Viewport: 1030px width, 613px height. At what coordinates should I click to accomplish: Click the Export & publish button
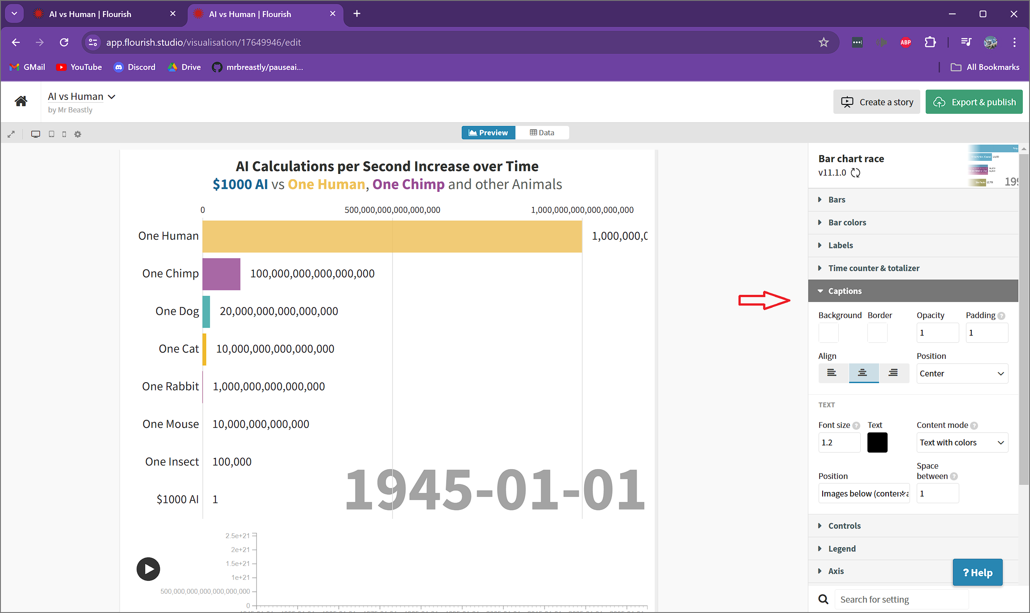pyautogui.click(x=974, y=102)
